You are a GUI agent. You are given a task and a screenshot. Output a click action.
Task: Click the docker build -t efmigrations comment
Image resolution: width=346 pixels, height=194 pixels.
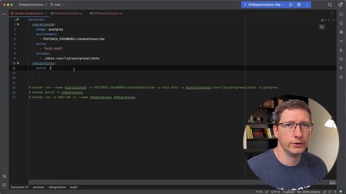point(57,92)
